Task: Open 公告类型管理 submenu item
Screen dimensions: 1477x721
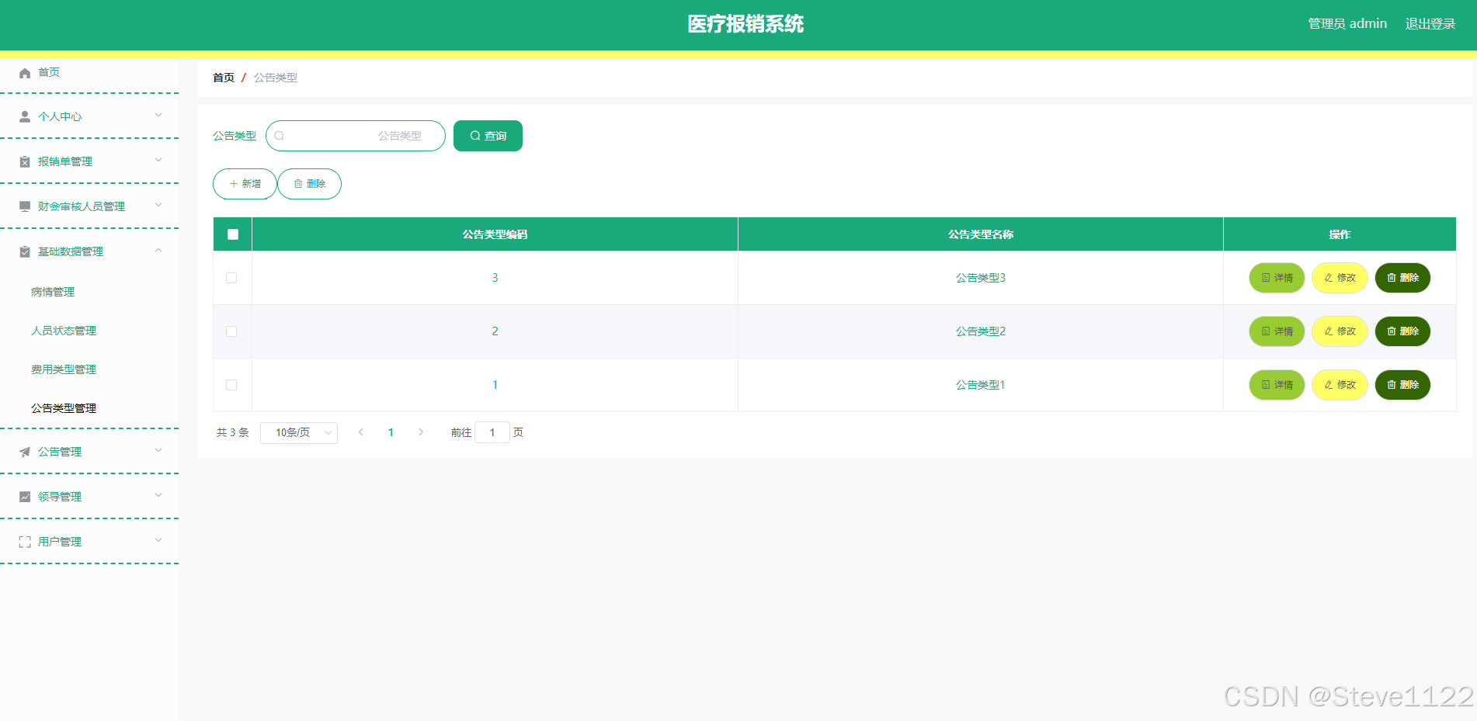Action: (x=64, y=408)
